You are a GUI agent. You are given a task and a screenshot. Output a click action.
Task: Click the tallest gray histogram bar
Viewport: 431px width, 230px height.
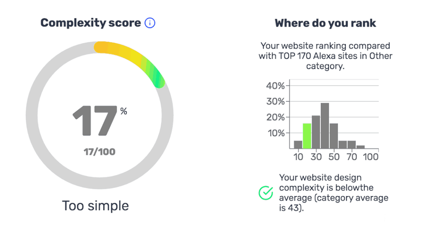coord(325,126)
